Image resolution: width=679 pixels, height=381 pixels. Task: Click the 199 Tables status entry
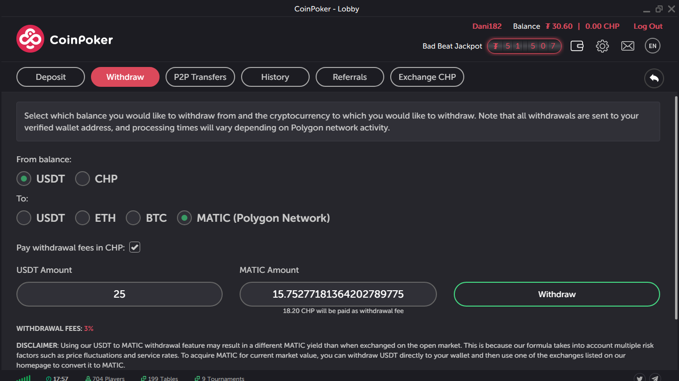tap(160, 379)
